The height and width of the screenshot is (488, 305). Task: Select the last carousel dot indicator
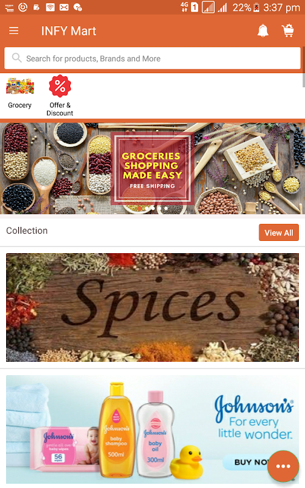[166, 208]
